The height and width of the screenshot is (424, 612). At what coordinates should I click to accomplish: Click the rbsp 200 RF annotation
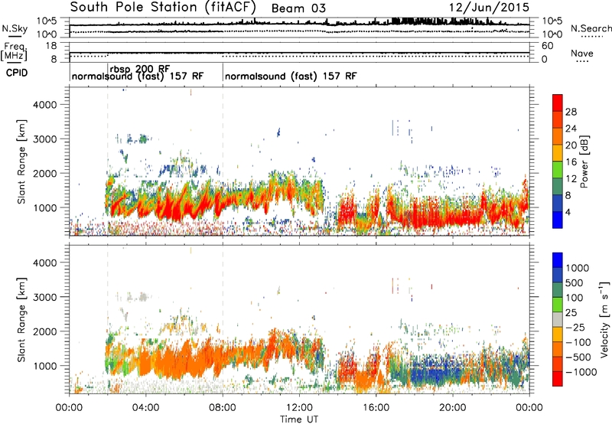[140, 69]
